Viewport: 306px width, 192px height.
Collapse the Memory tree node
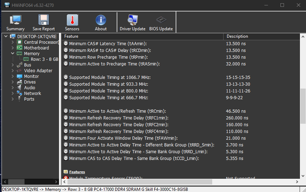click(13, 54)
